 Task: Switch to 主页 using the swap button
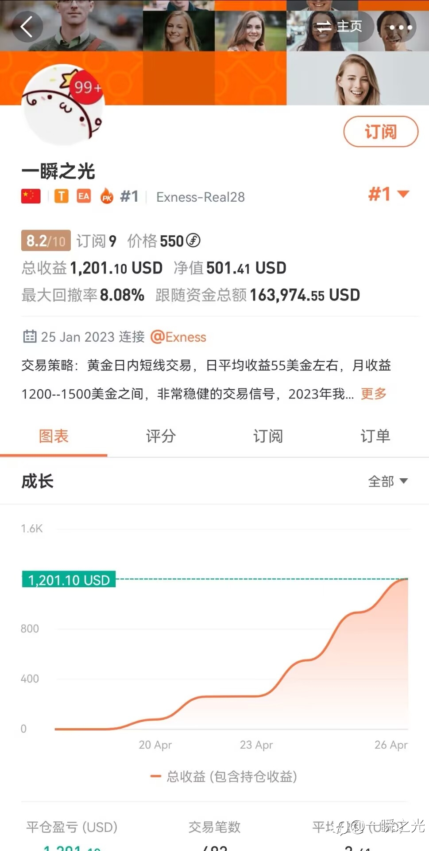pos(340,27)
